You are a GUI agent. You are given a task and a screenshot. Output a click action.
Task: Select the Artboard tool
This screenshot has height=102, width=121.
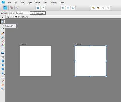3,21
